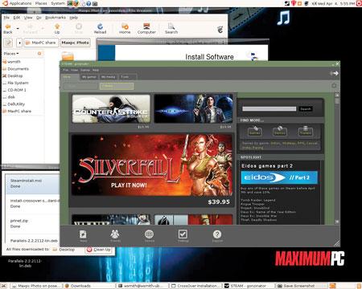362x289 pixels.
Task: Open the Silverfall Play It Now banner
Action: [152, 165]
